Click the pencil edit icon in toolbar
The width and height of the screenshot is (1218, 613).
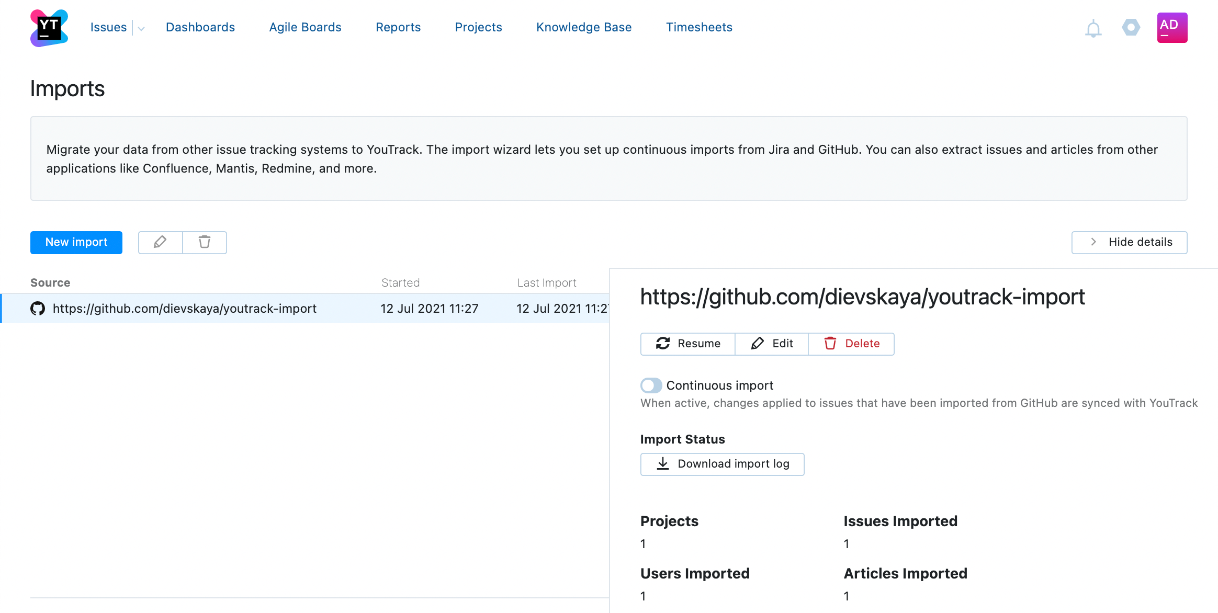160,242
